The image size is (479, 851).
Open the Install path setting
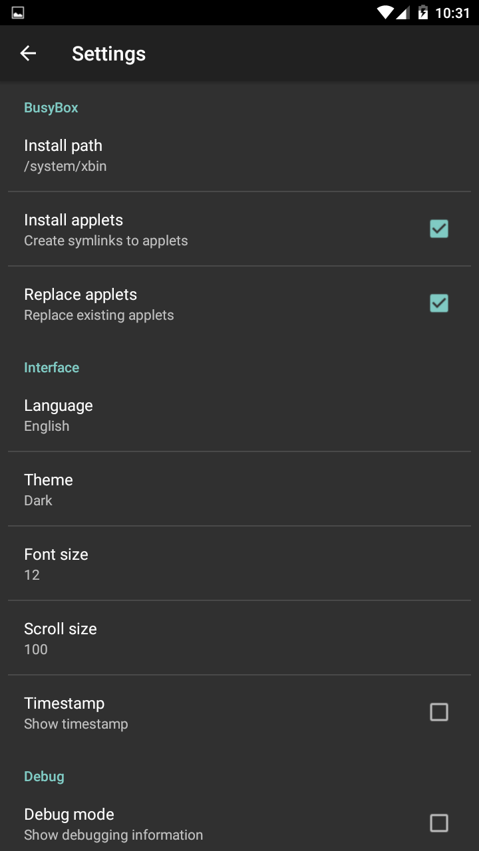click(x=63, y=155)
